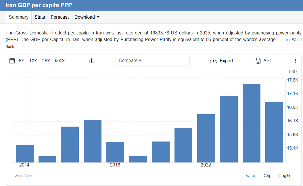Click the 2014 bar in chart
The image size is (303, 186).
pyautogui.click(x=24, y=153)
